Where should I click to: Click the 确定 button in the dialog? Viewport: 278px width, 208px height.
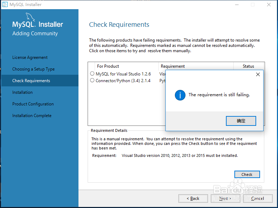click(241, 121)
